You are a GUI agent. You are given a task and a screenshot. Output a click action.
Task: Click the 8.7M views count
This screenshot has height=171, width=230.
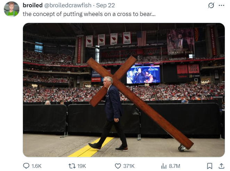point(175,166)
